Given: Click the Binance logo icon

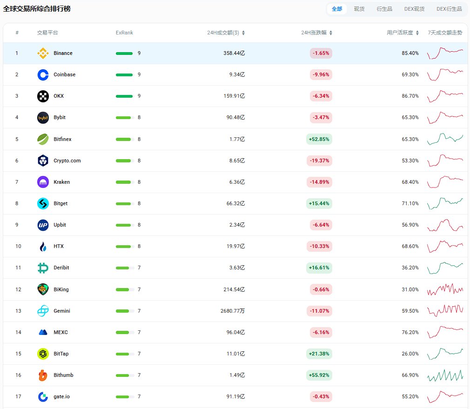Looking at the screenshot, I should tap(43, 54).
